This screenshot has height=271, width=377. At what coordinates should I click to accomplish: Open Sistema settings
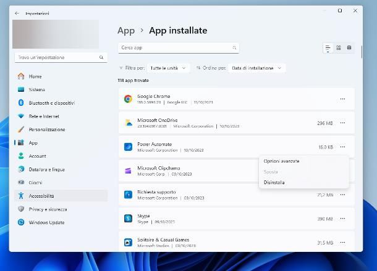click(x=61, y=89)
